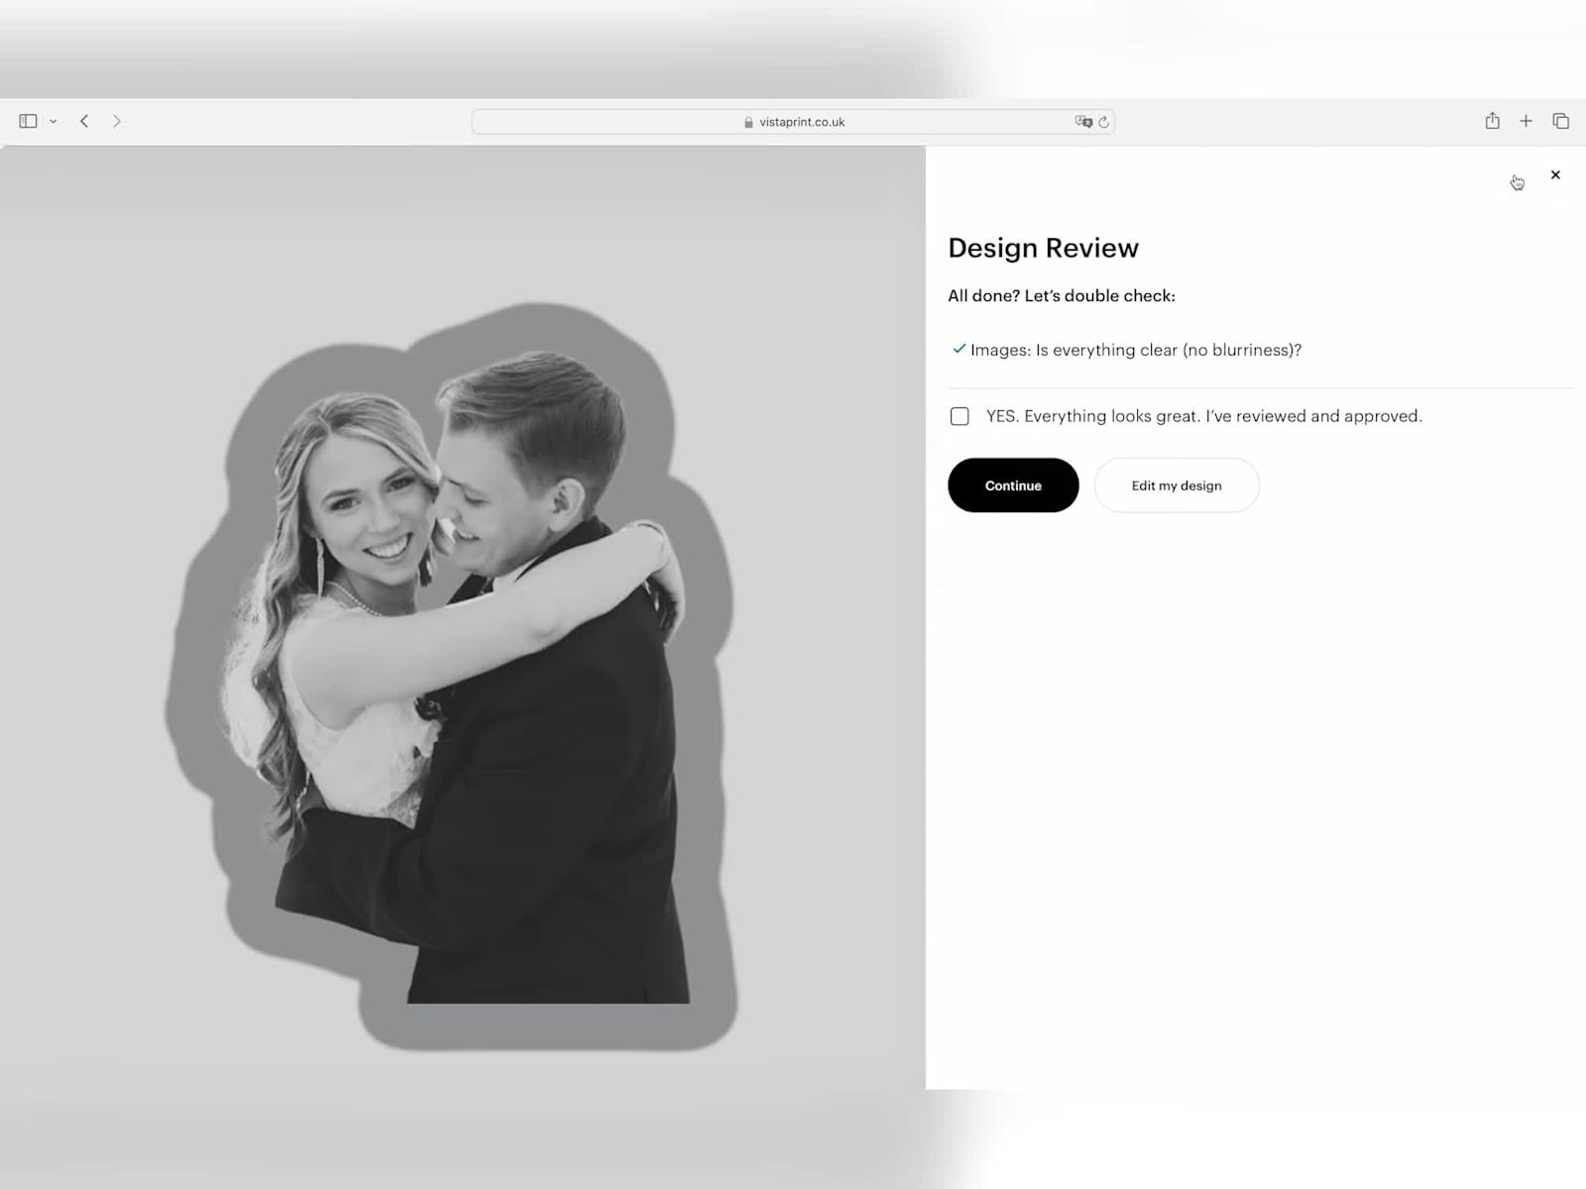Click the blue checkmark beside Images
This screenshot has height=1189, width=1586.
[959, 349]
